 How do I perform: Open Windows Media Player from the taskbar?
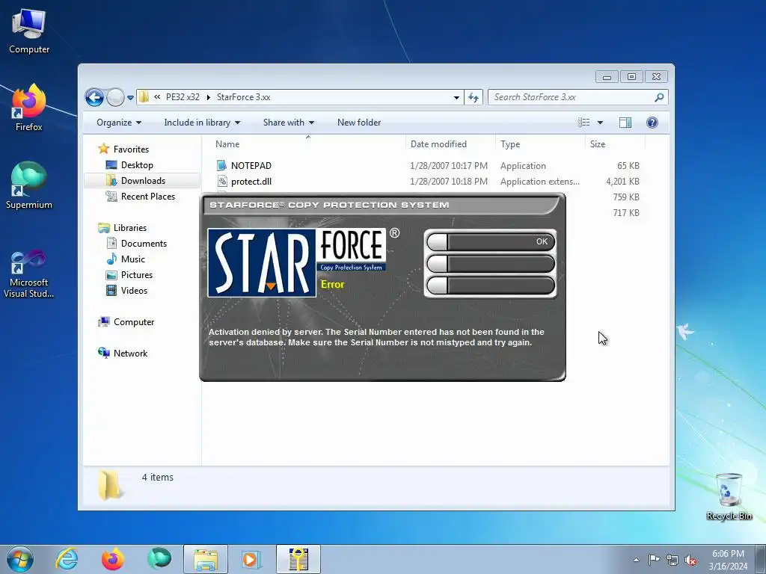coord(251,559)
